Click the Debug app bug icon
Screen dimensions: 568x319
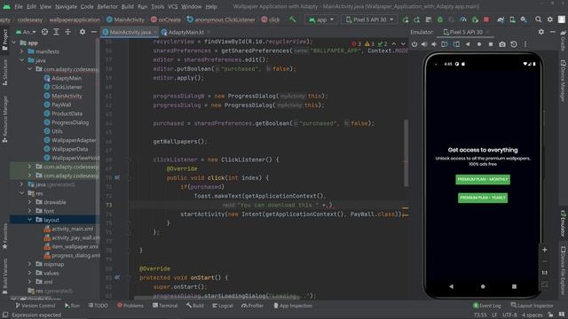click(440, 19)
